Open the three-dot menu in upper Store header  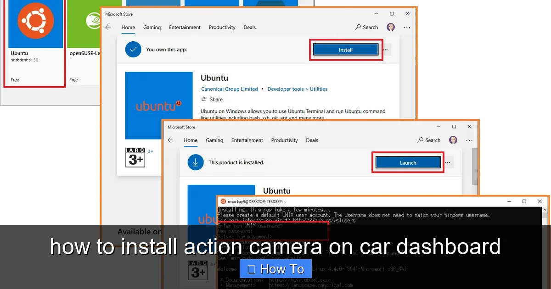tap(407, 28)
